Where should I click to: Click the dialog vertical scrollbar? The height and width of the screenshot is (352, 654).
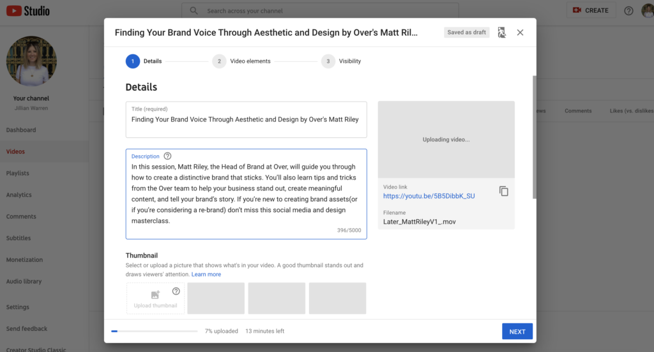coord(535,137)
